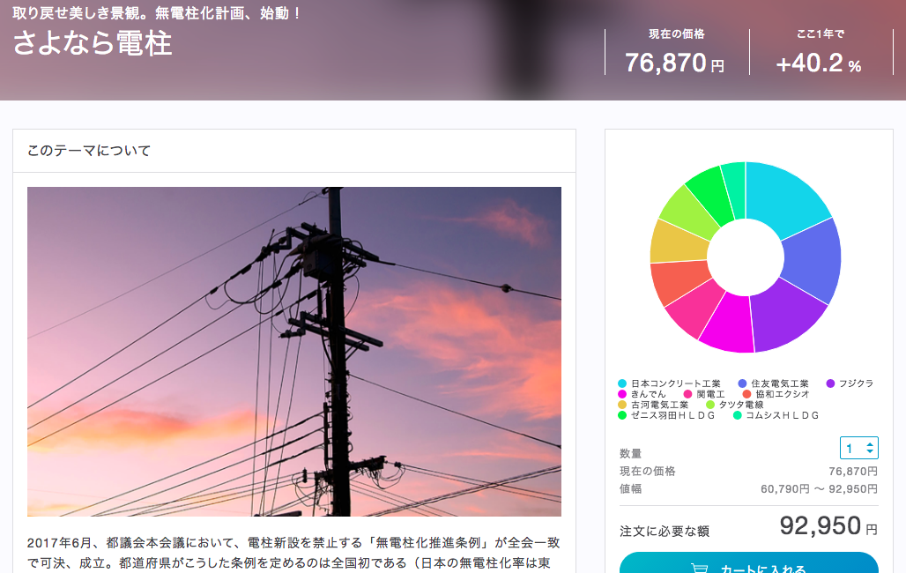This screenshot has width=906, height=573.
Task: Click the one-year change +40.2 %
Action: coord(819,63)
